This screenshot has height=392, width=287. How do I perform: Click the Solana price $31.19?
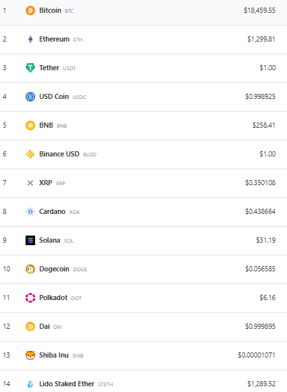(x=266, y=240)
